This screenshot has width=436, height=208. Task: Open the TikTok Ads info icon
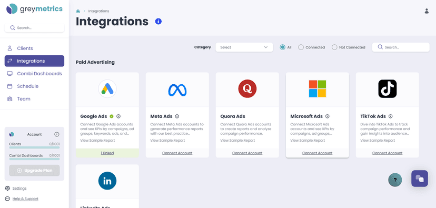tap(390, 116)
